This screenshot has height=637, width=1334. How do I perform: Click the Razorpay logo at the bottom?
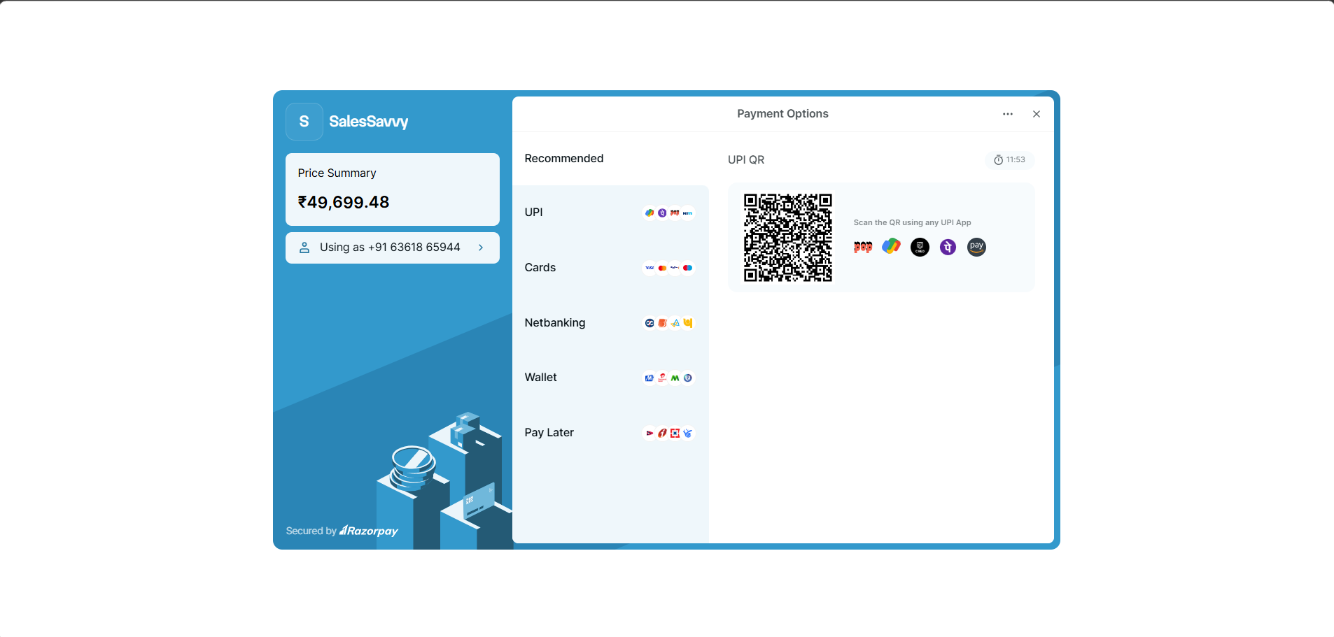[370, 531]
